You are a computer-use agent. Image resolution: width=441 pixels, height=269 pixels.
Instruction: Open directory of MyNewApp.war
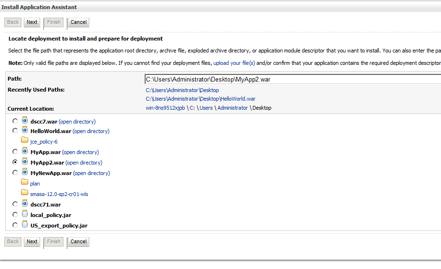92,173
